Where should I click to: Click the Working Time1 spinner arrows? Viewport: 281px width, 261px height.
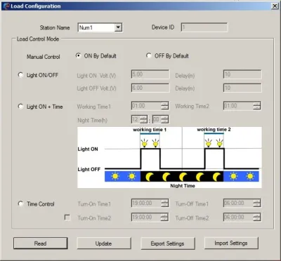point(165,106)
